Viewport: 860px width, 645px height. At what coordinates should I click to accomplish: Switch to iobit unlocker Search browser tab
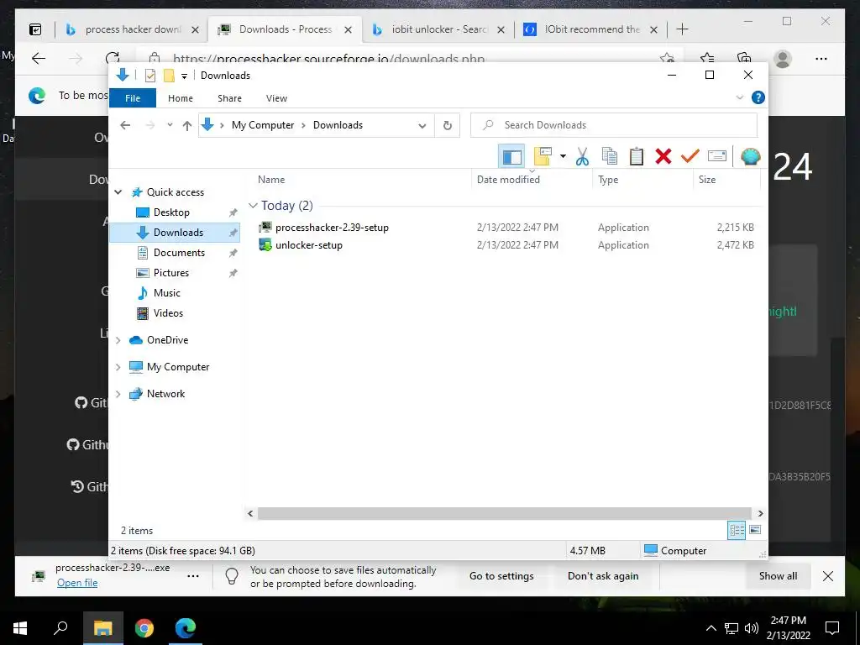(x=438, y=29)
